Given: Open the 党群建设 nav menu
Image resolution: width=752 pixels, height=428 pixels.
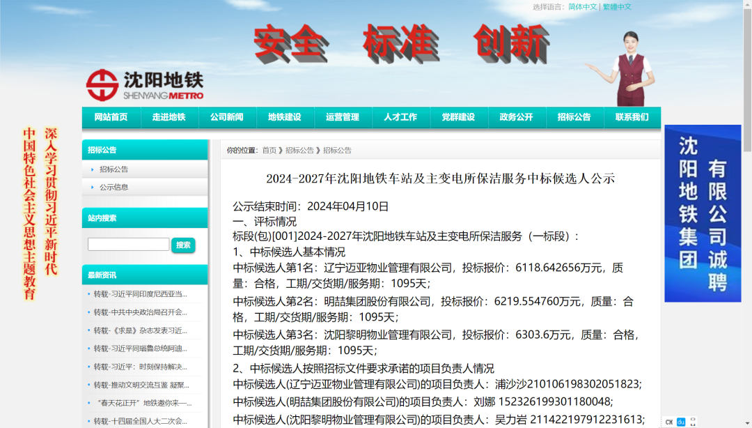Looking at the screenshot, I should (x=458, y=117).
